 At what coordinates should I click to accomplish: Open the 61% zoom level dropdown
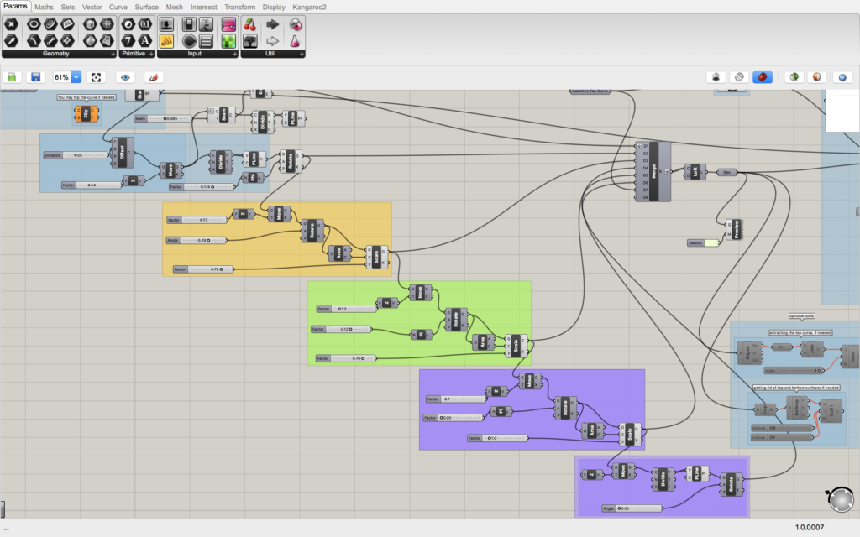pos(76,77)
